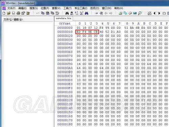Click the Offset column header

point(65,24)
